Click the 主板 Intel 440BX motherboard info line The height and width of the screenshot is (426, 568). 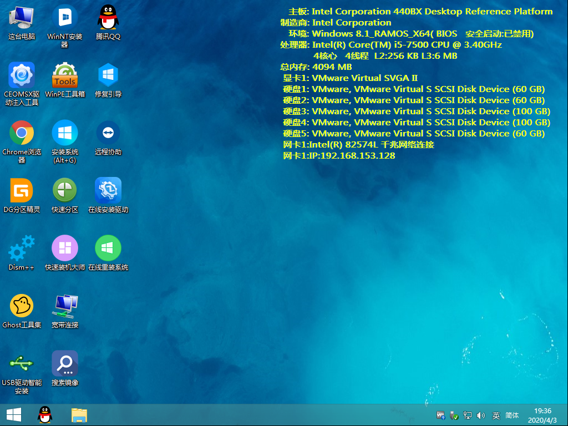tap(420, 12)
